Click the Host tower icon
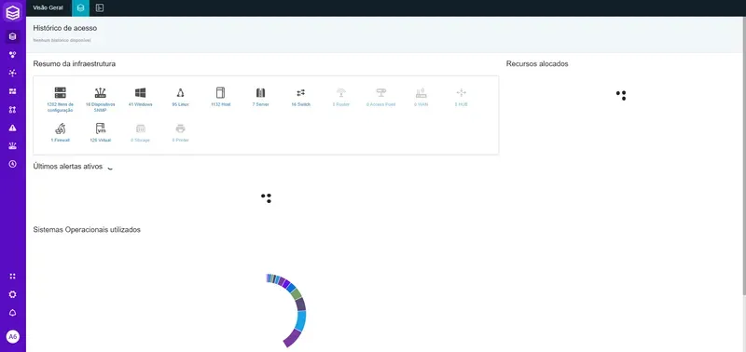 coord(220,92)
